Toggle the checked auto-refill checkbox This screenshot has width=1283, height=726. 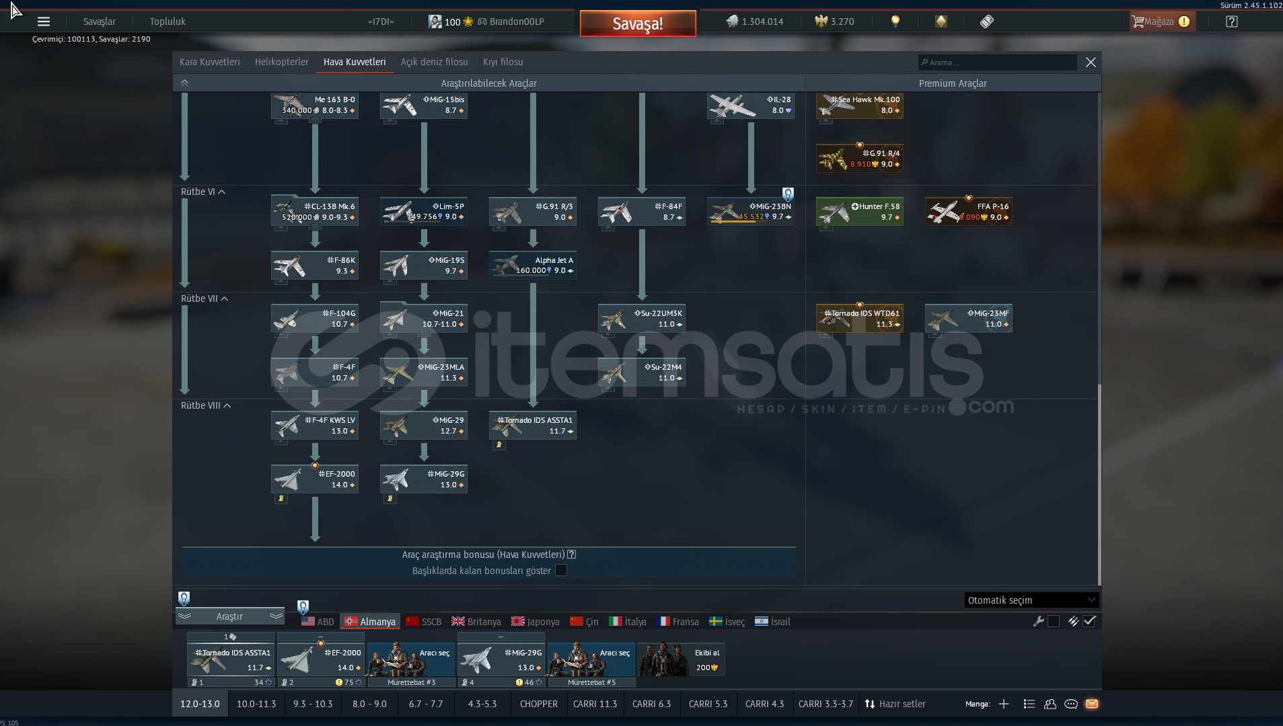coord(1089,621)
